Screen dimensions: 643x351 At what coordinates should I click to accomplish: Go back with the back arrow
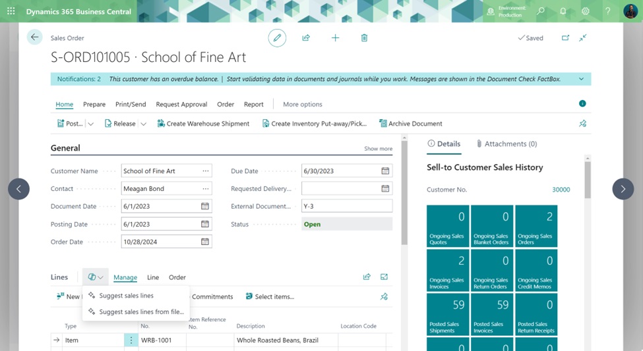(34, 38)
